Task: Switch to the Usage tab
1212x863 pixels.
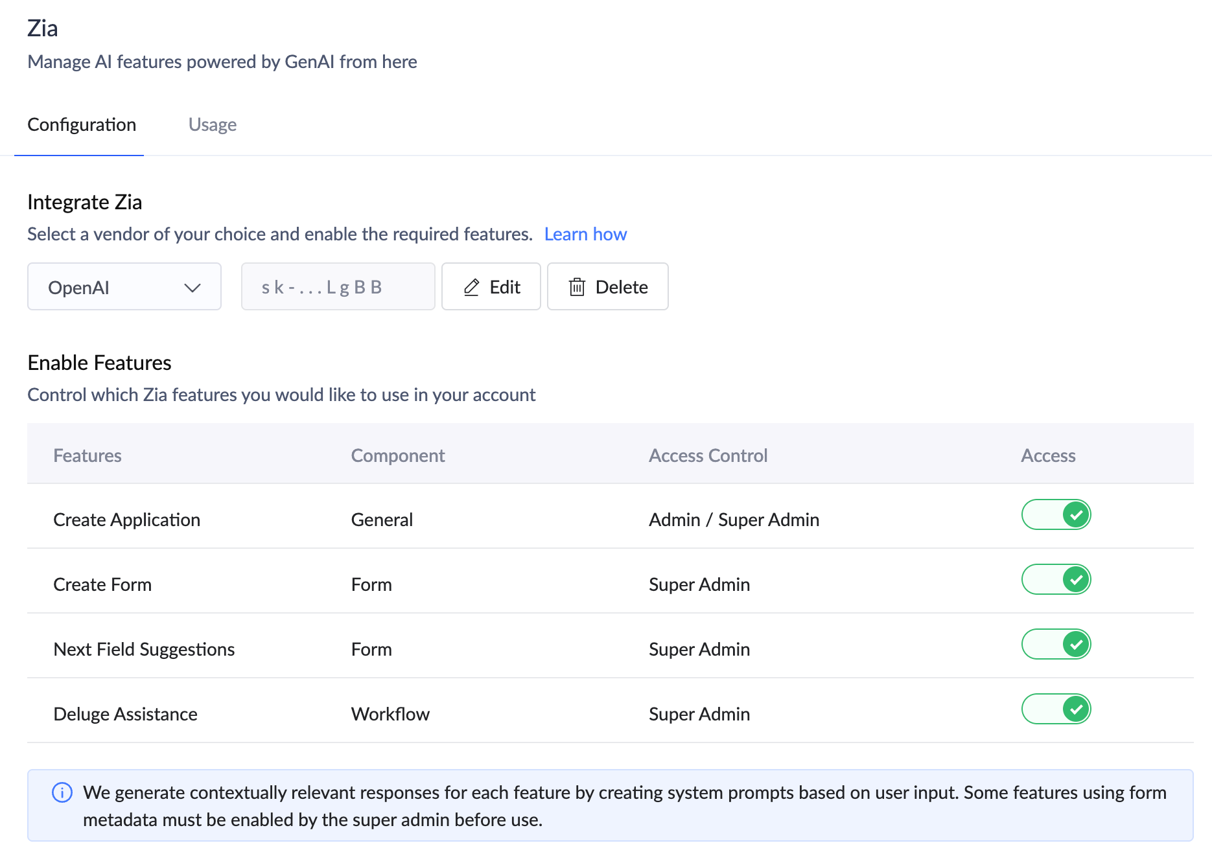Action: click(213, 124)
